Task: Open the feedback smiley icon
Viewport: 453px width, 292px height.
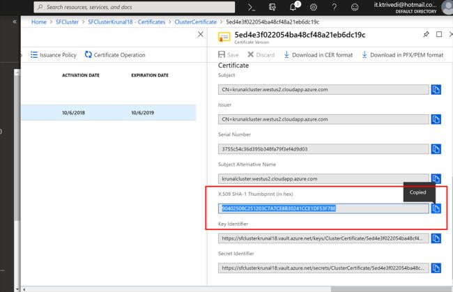Action: point(355,7)
